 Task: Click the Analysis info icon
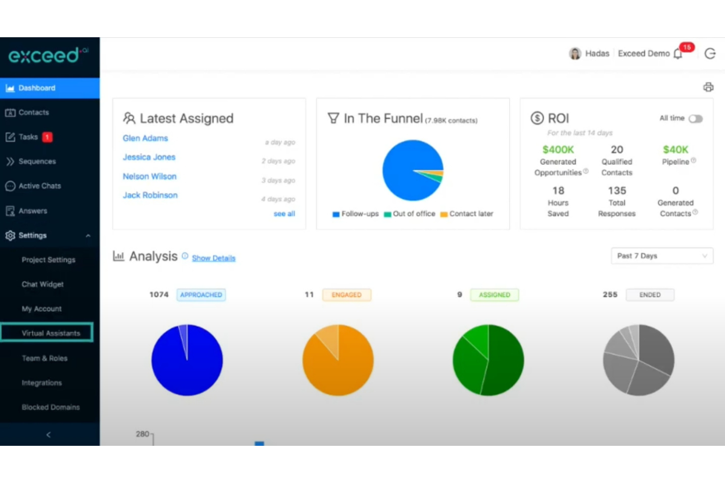point(185,256)
